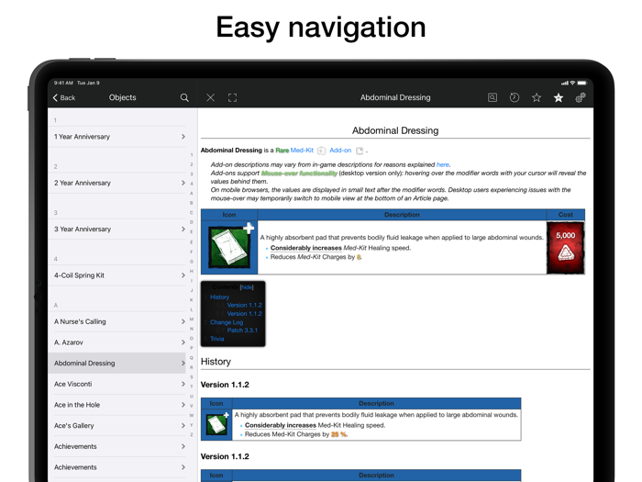Image resolution: width=642 pixels, height=482 pixels.
Task: Jump to letter M in index bar
Action: point(191,319)
